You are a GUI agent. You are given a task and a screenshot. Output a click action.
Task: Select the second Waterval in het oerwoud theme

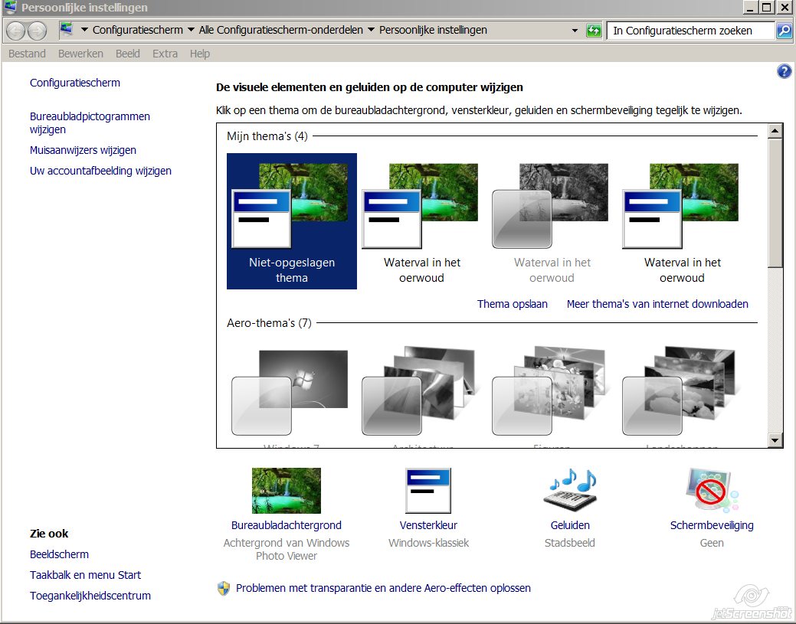click(421, 221)
